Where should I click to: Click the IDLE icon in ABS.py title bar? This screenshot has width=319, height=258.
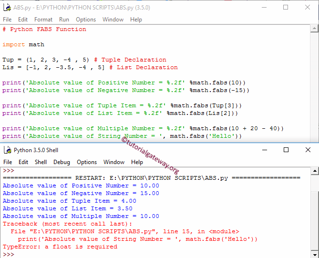coord(7,8)
